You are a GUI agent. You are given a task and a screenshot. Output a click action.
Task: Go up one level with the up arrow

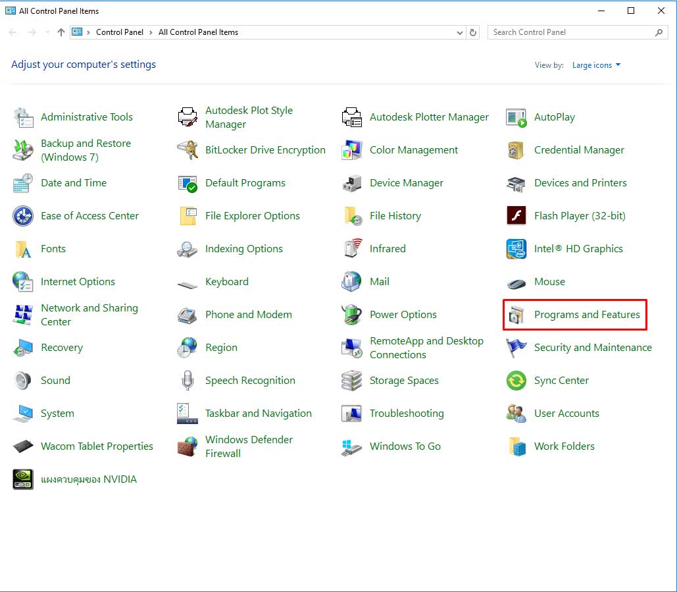(x=61, y=32)
